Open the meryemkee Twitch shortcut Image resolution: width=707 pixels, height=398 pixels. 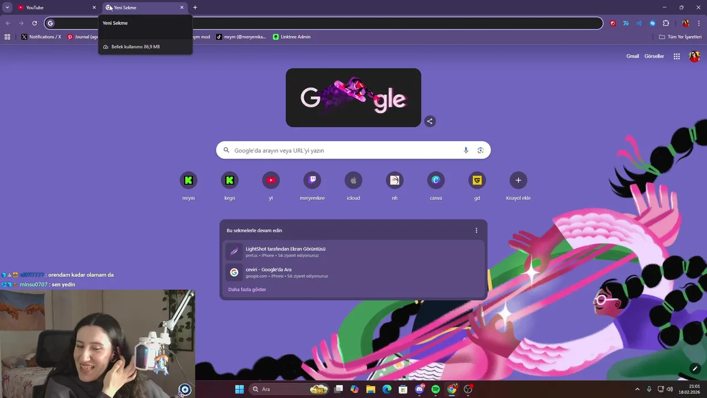pos(312,180)
